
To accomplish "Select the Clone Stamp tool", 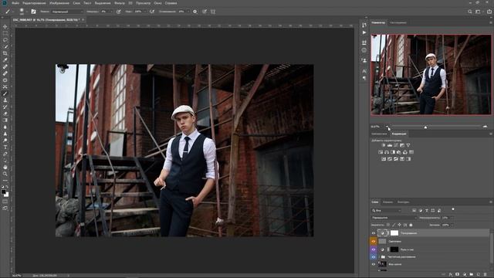I will point(5,100).
